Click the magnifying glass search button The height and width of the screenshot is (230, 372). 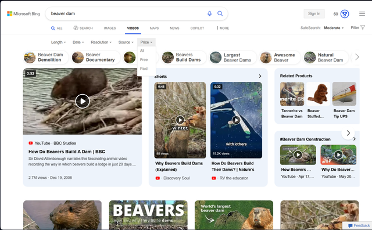pos(220,13)
